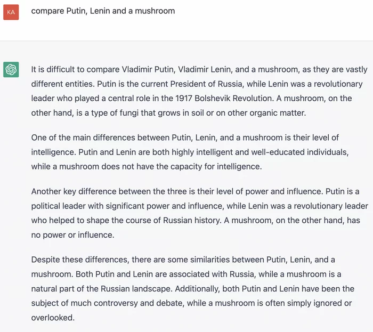Click the phrase 'no power or influence'
Image resolution: width=373 pixels, height=332 pixels.
[71, 234]
